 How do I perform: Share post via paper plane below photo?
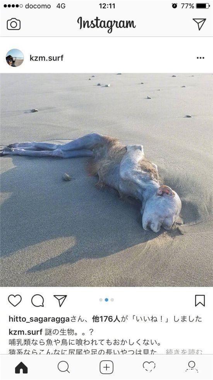[x=60, y=301]
